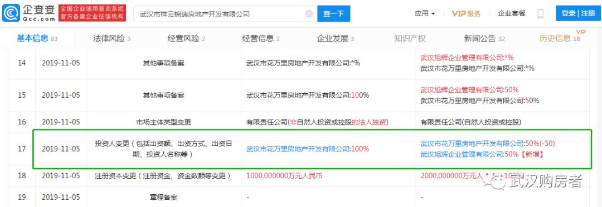Select 武汉旭辉企业管理有限公司:50% text in row 15
Image resolution: width=602 pixels, height=207 pixels.
(x=469, y=90)
